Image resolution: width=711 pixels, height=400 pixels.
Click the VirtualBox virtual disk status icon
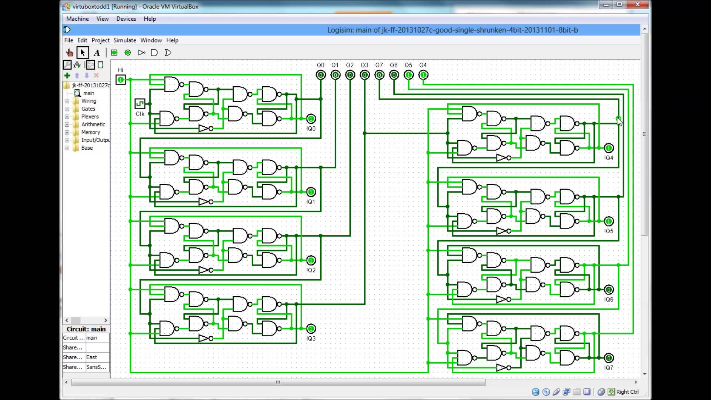click(x=535, y=391)
